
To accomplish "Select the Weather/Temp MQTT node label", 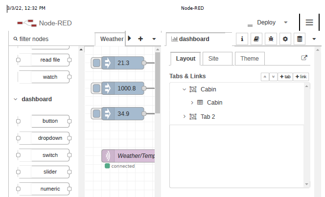I will coord(136,156).
